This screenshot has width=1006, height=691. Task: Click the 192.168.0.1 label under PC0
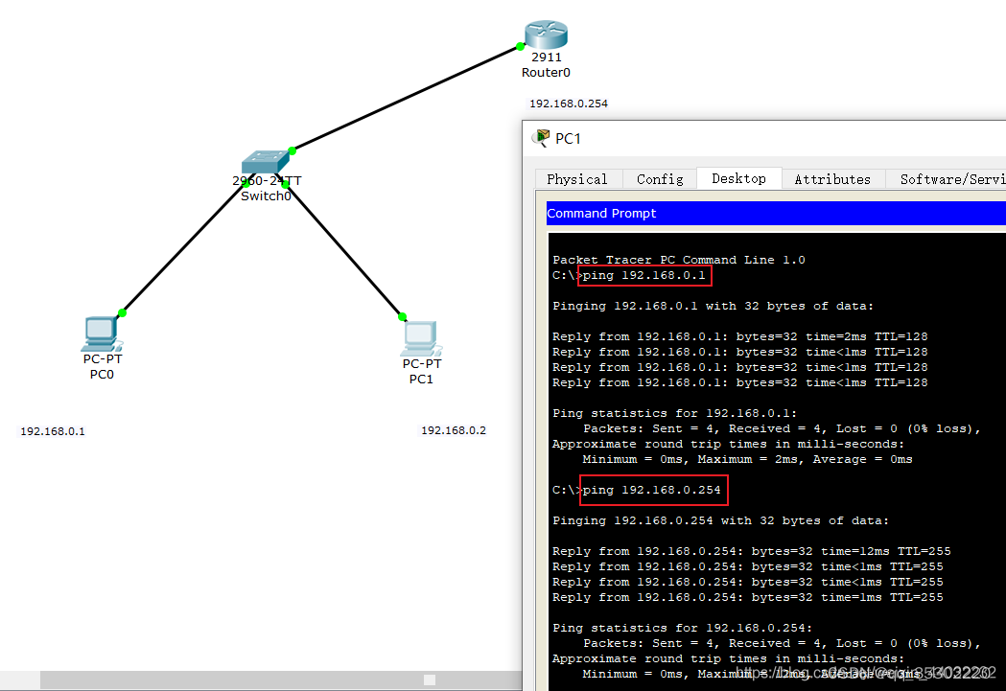53,431
